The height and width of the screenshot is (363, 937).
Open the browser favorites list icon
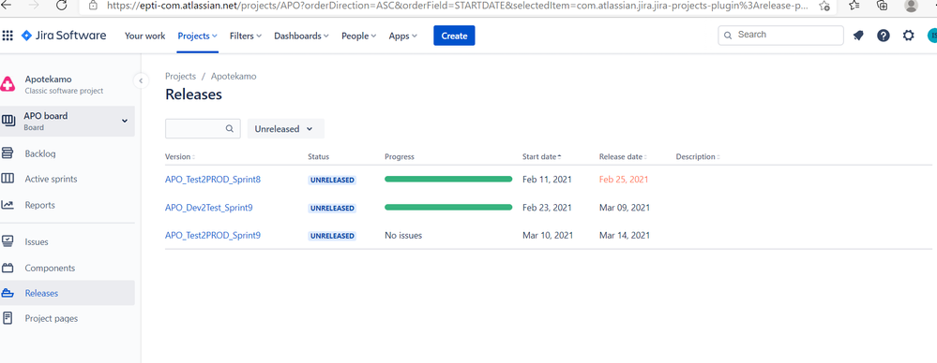coord(854,5)
